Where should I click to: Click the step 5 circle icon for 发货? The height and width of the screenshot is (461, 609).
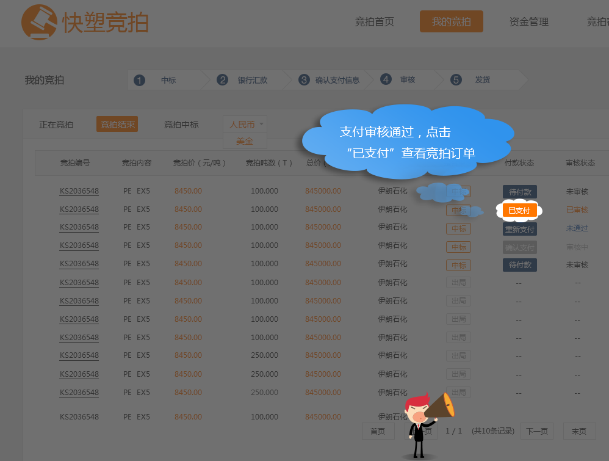pos(456,80)
